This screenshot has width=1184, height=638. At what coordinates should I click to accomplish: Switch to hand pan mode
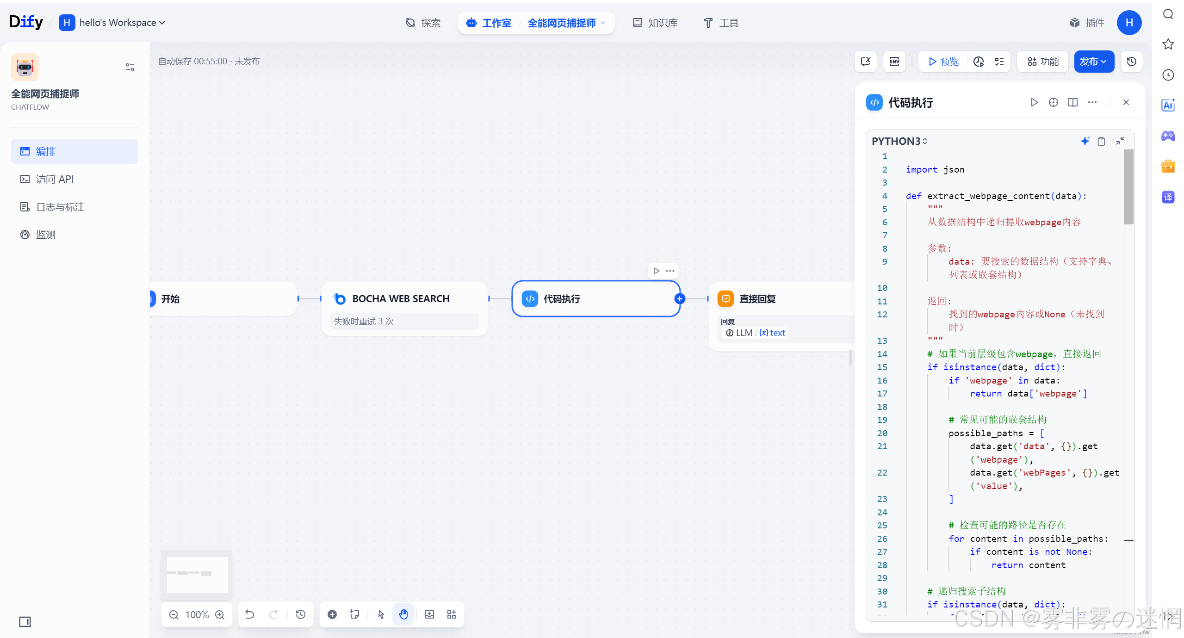tap(403, 614)
